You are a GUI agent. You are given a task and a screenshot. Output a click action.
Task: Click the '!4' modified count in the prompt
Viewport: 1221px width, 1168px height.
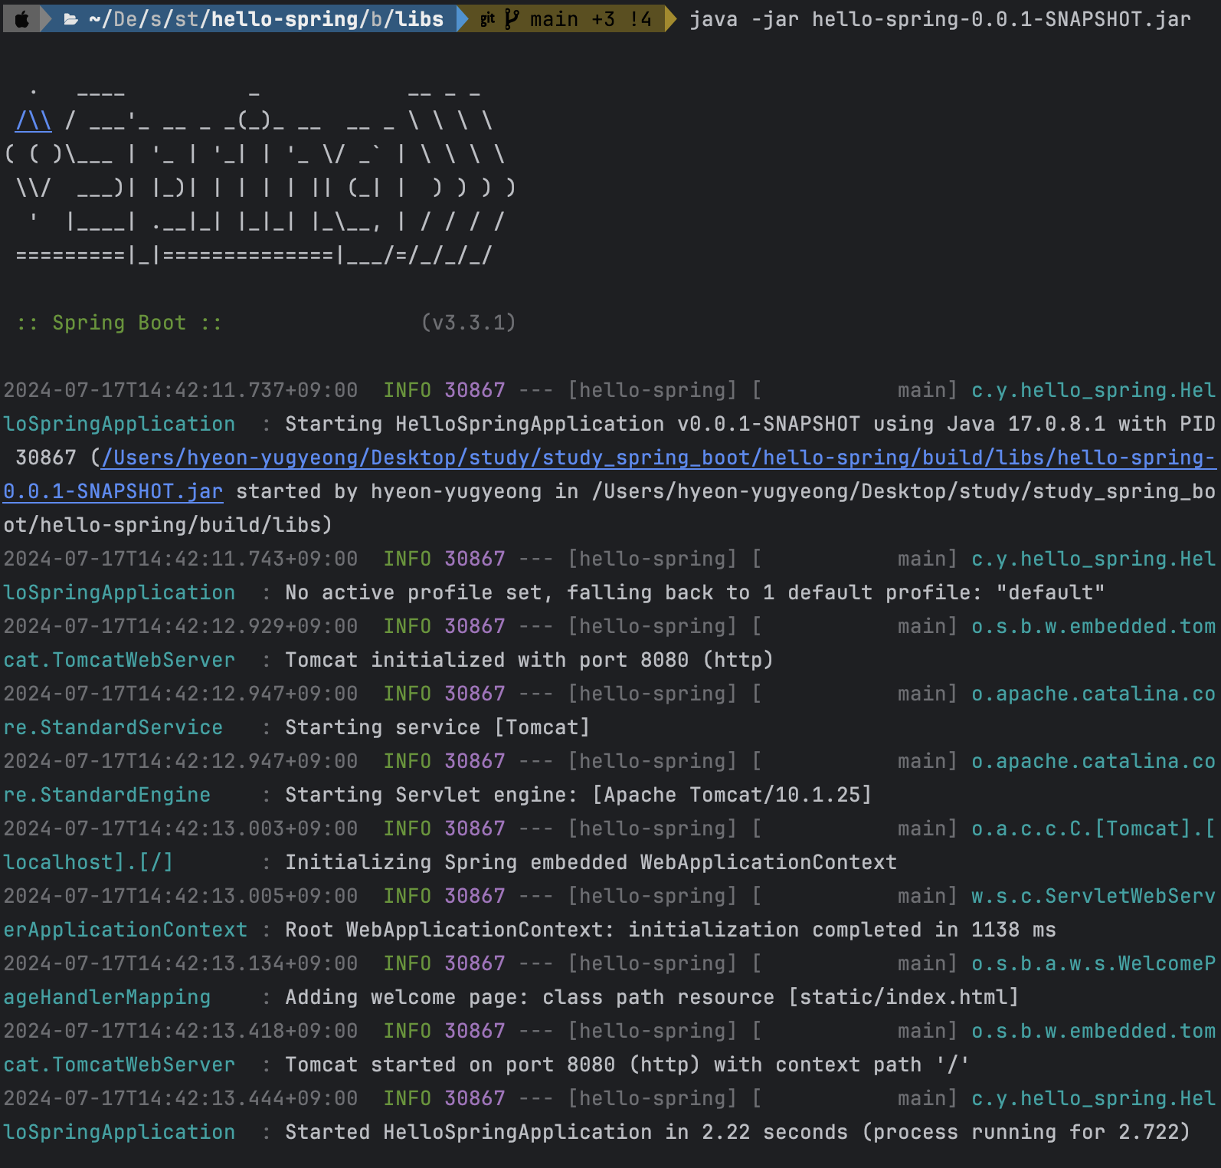click(x=640, y=19)
